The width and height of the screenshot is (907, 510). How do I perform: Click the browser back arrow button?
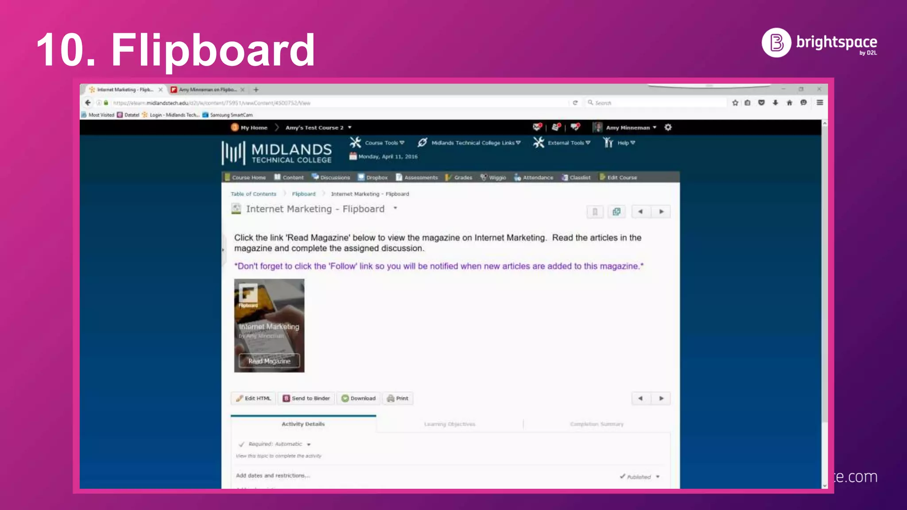click(x=88, y=103)
